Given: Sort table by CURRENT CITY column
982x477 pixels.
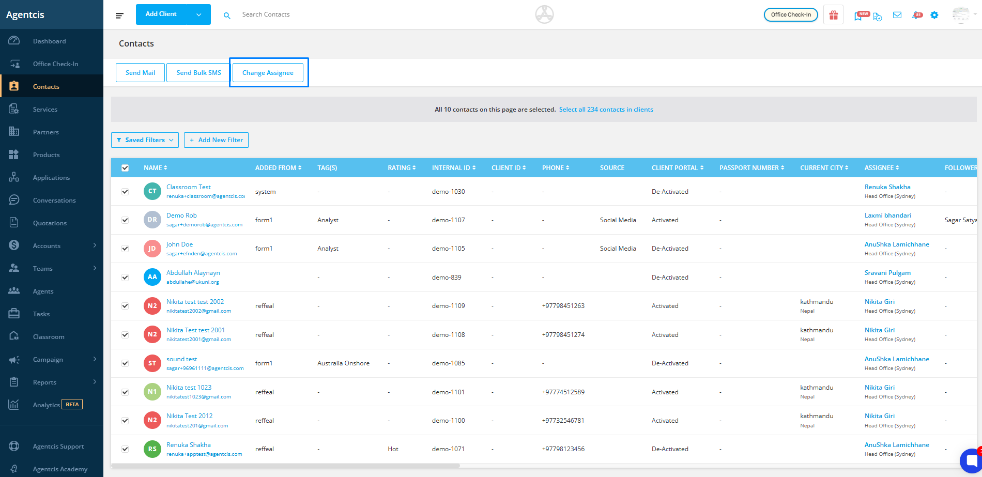Looking at the screenshot, I should [824, 168].
